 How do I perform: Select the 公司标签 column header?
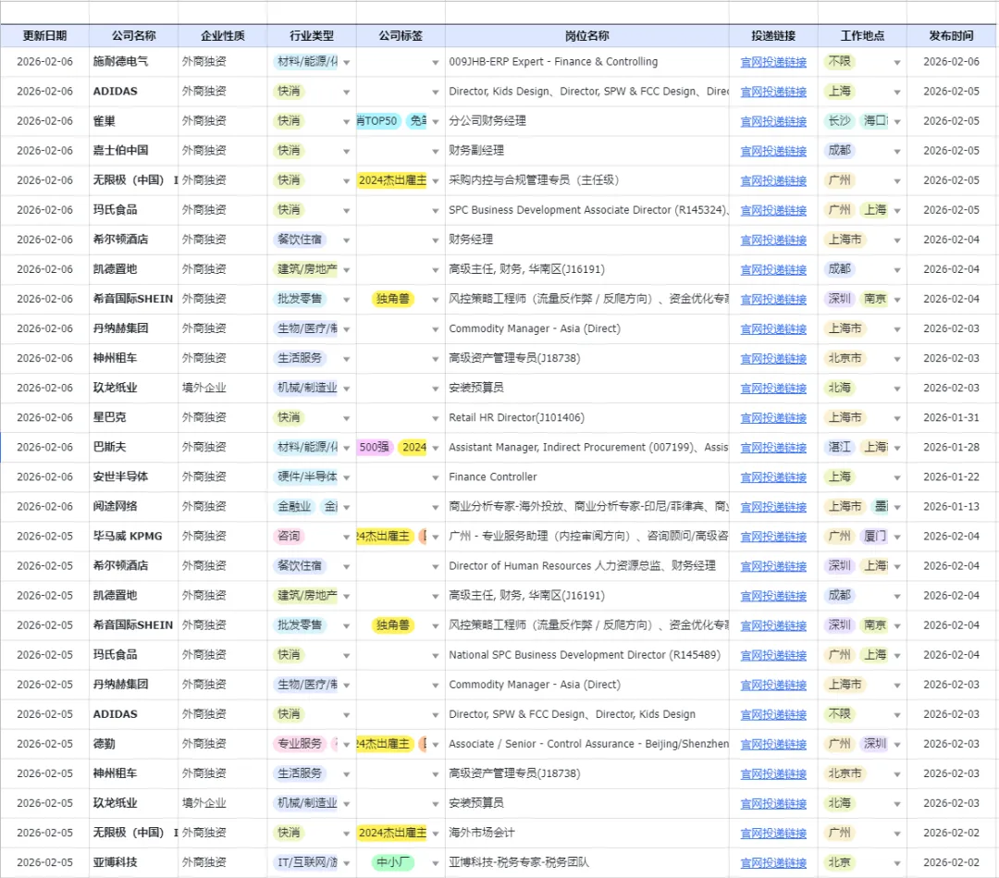point(401,36)
